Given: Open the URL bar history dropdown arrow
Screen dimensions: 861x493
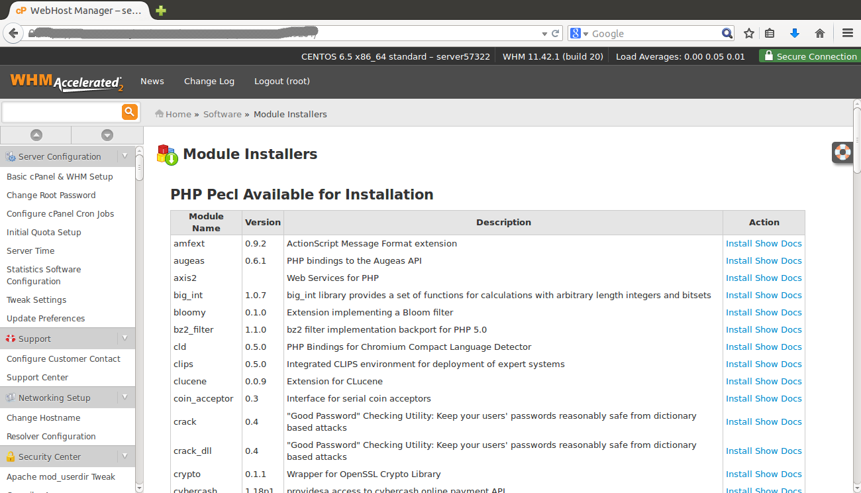Looking at the screenshot, I should coord(544,34).
